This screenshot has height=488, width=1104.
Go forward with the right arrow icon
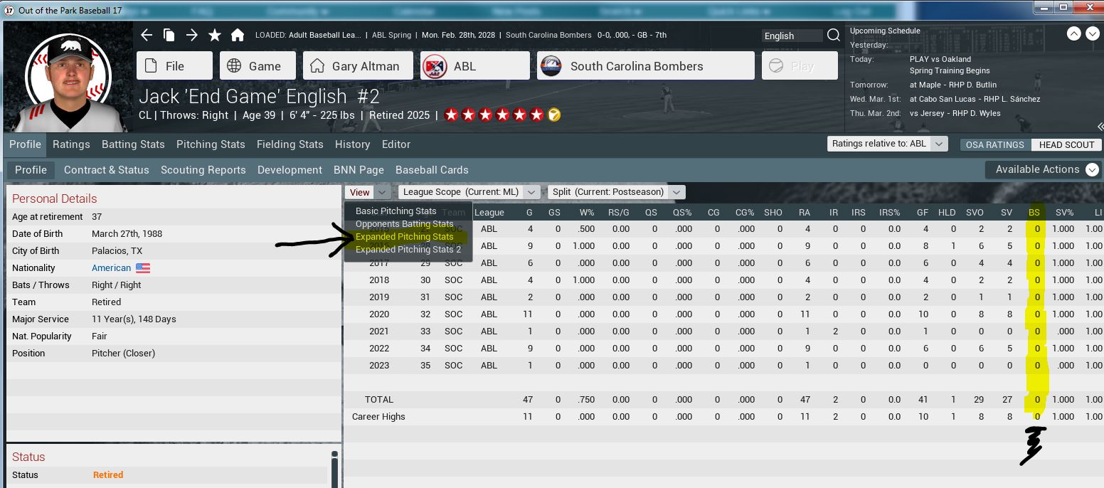click(191, 35)
